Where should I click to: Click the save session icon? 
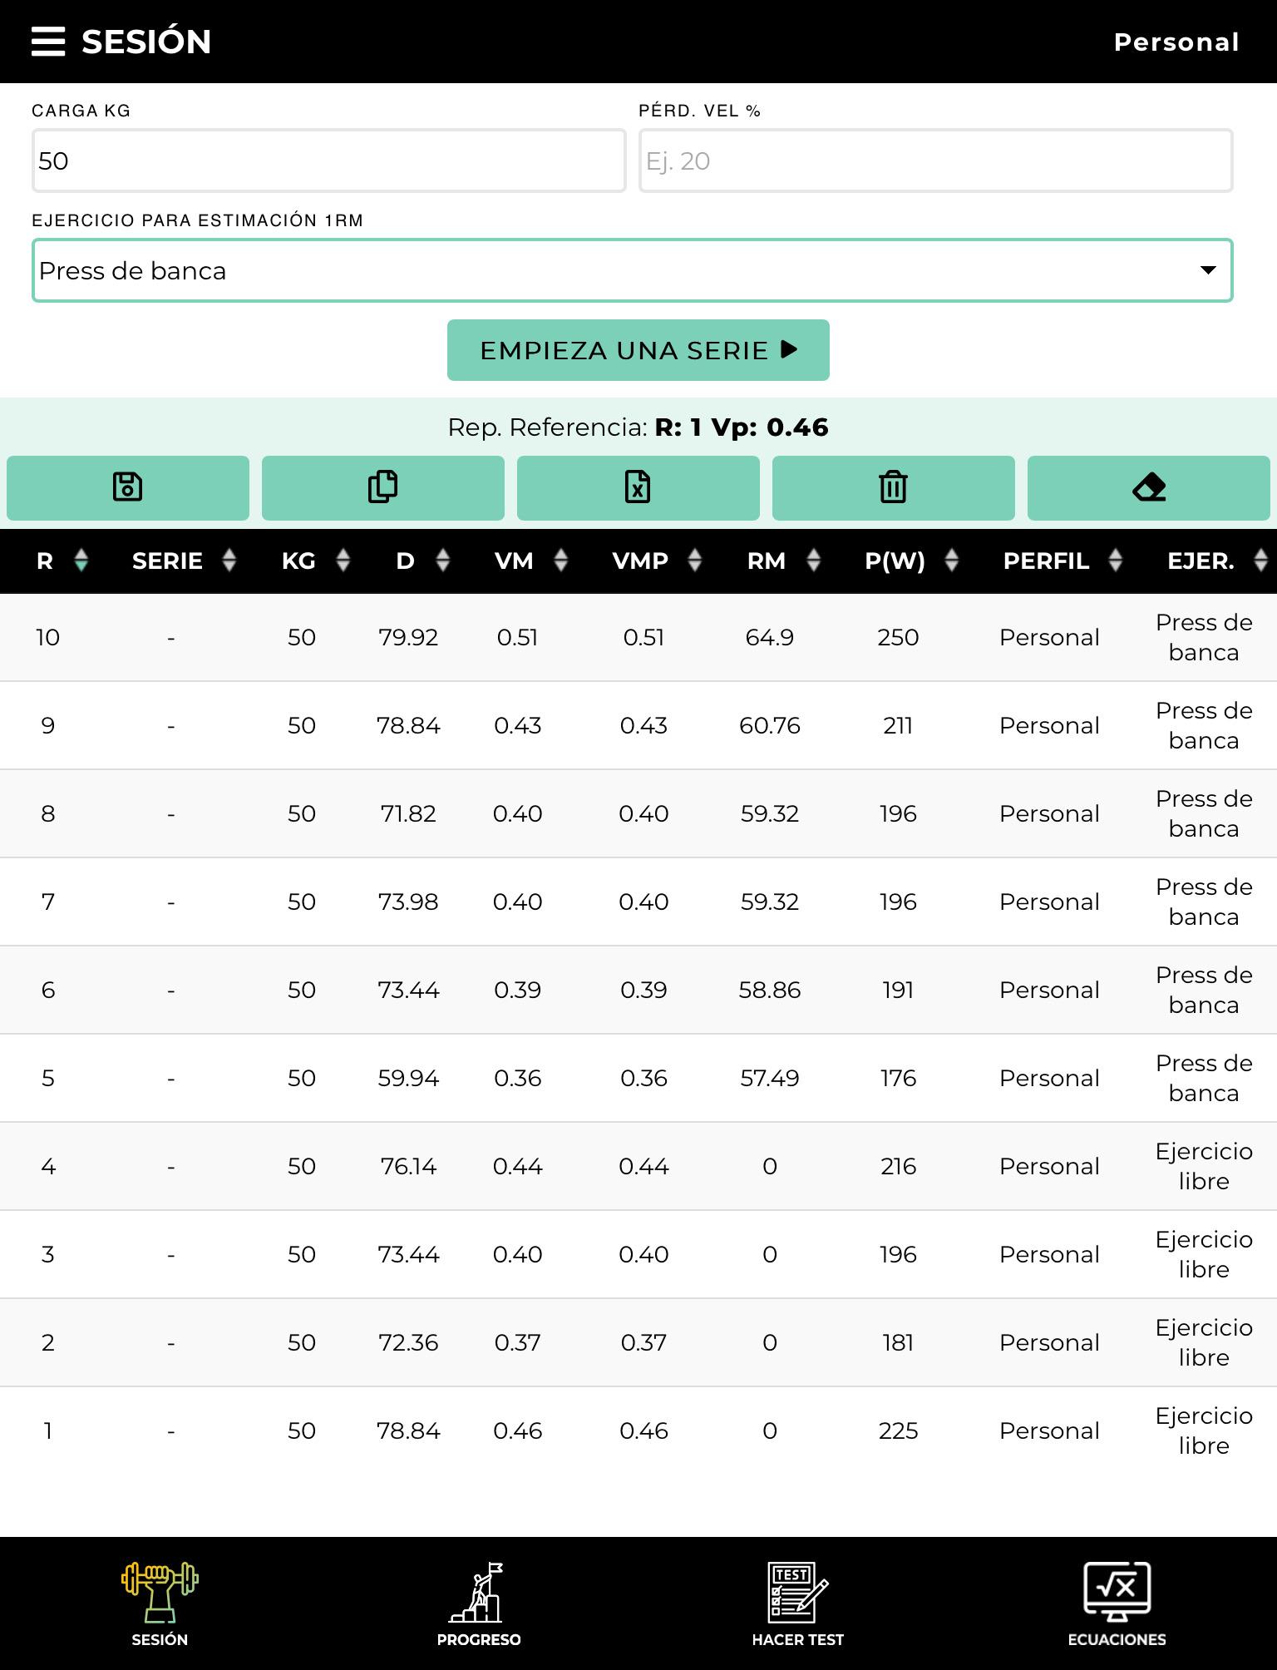128,488
